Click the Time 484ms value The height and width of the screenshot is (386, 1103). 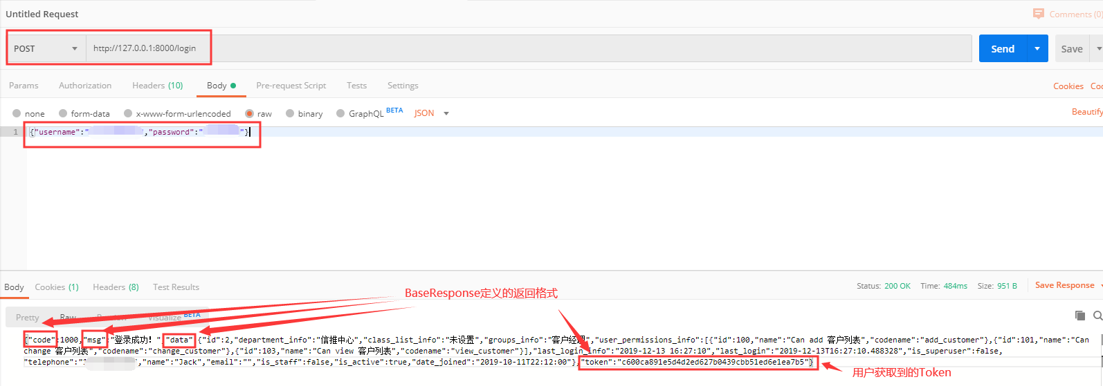(x=956, y=286)
